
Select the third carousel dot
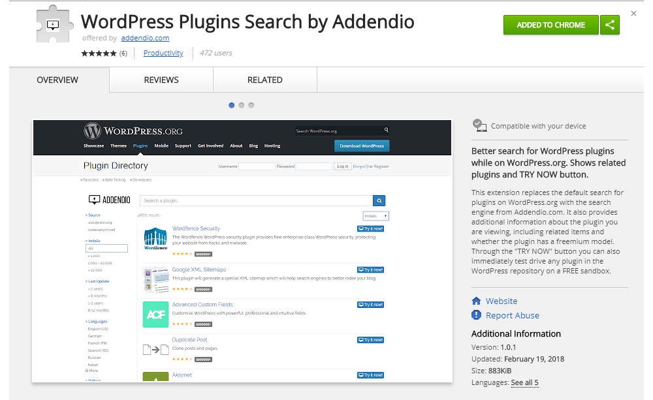[x=251, y=105]
